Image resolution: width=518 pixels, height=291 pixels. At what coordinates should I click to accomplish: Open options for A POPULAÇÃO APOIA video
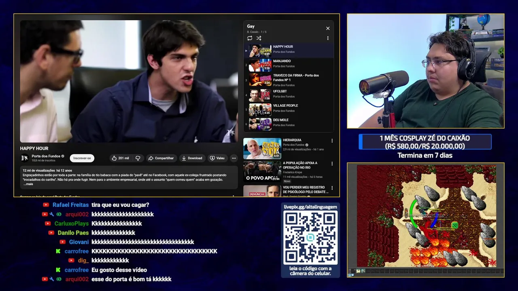point(332,164)
